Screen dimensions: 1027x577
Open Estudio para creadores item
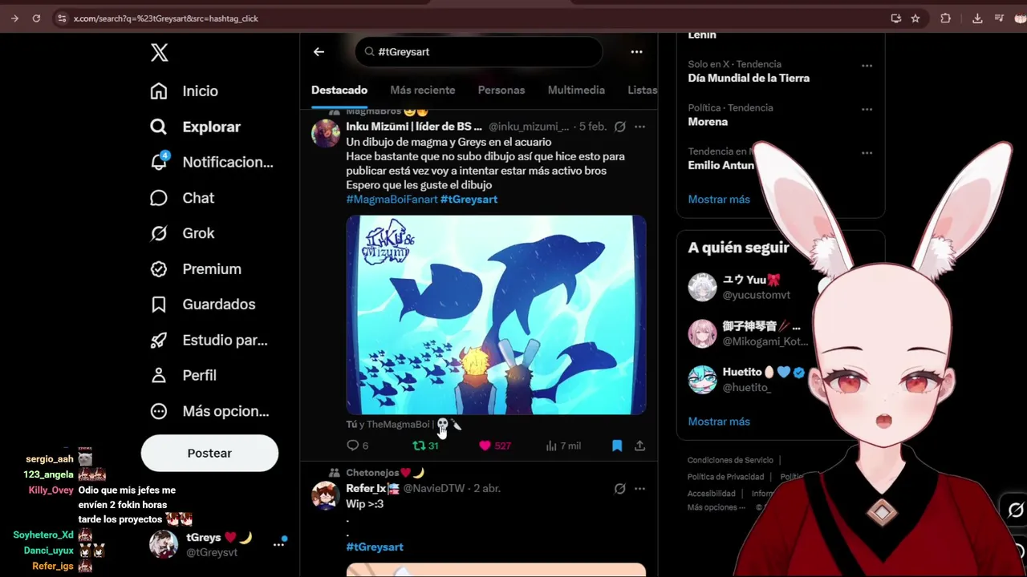(x=209, y=340)
